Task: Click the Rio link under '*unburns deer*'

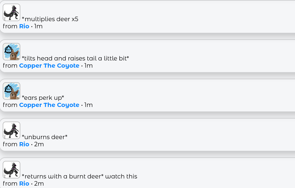Action: [x=24, y=144]
